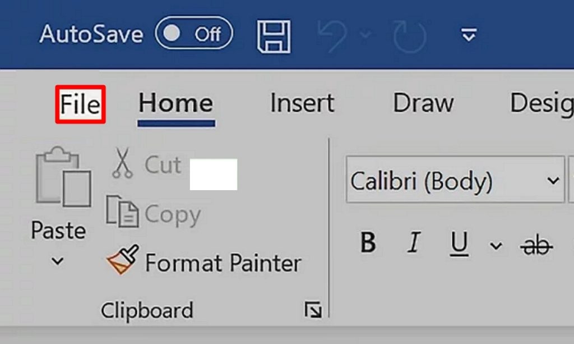
Task: Click the Cut scissors icon
Action: click(122, 164)
